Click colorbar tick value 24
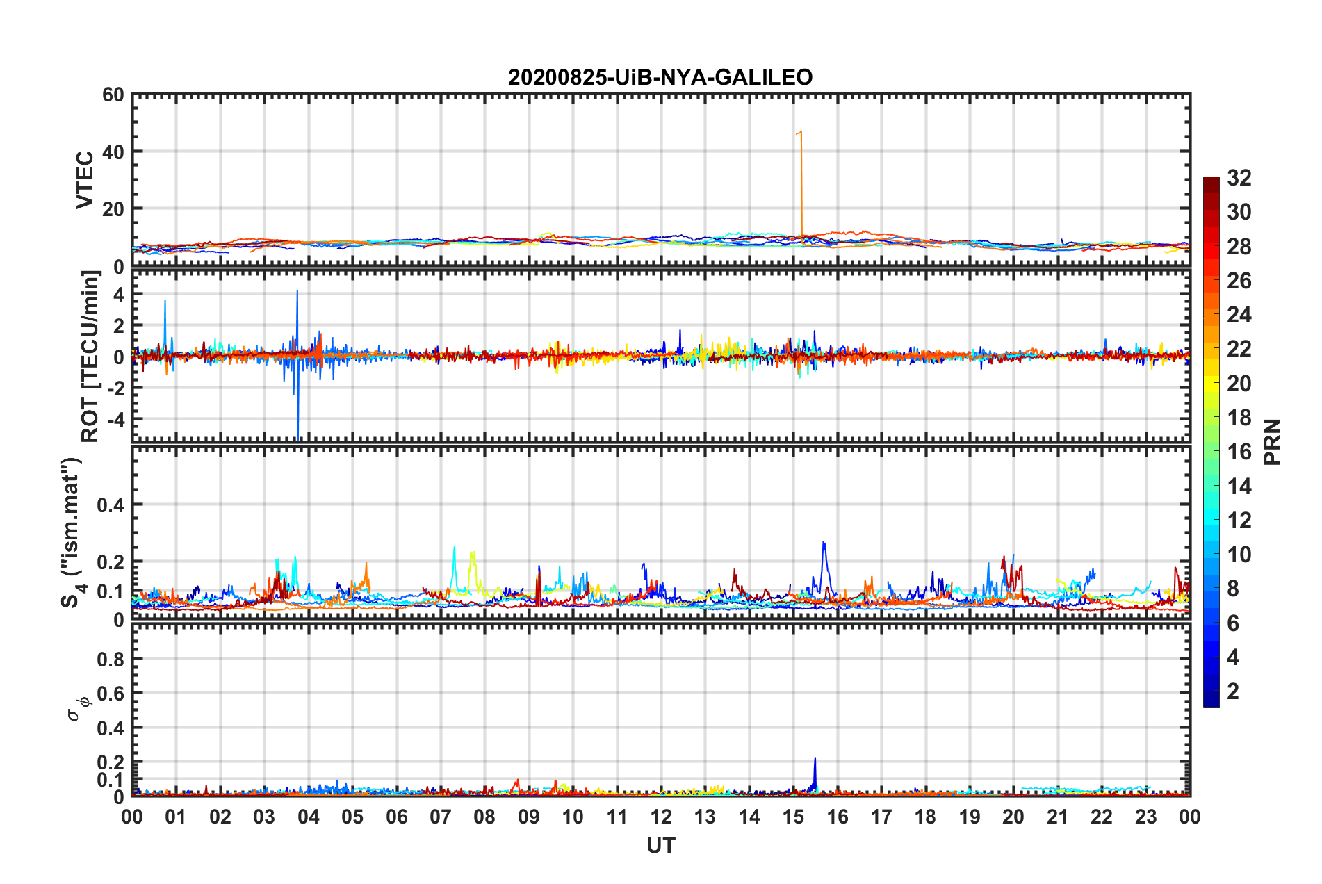 pyautogui.click(x=1239, y=315)
